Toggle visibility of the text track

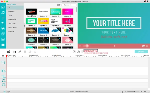click(x=3, y=77)
